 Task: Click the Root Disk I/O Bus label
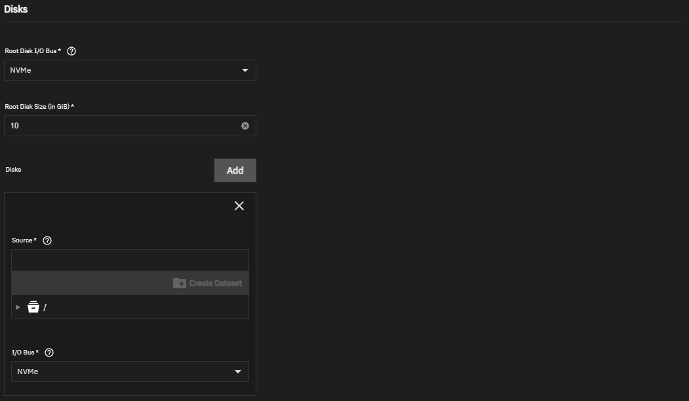[31, 51]
